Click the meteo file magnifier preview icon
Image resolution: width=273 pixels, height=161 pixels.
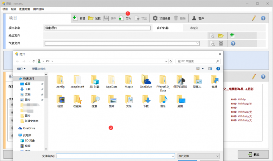point(212,43)
